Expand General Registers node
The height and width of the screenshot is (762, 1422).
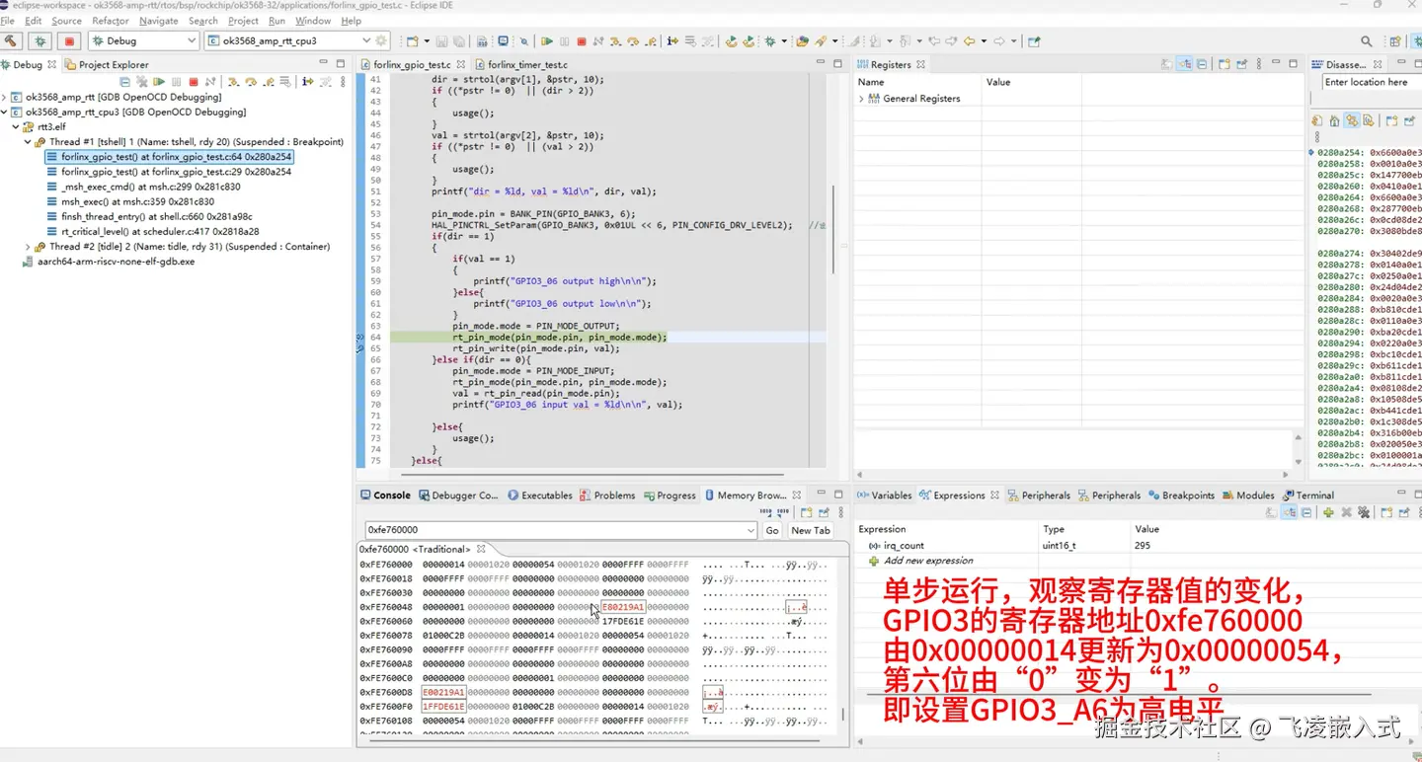861,99
